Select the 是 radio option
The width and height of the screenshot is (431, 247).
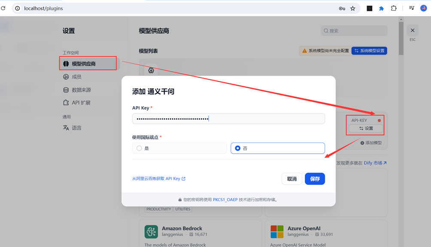pos(179,148)
